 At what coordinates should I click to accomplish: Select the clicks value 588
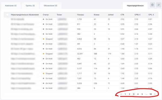point(96,54)
